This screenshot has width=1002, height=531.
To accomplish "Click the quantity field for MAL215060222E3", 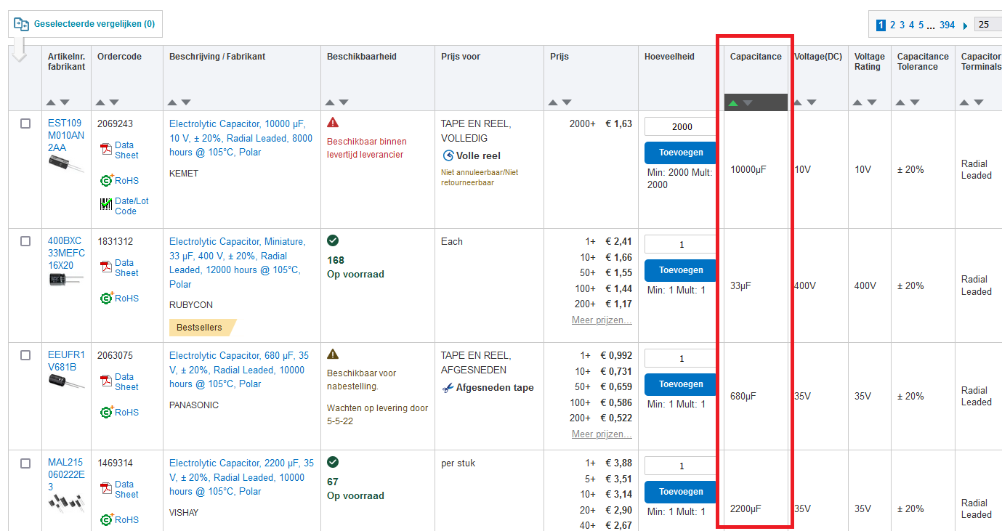I will (681, 466).
